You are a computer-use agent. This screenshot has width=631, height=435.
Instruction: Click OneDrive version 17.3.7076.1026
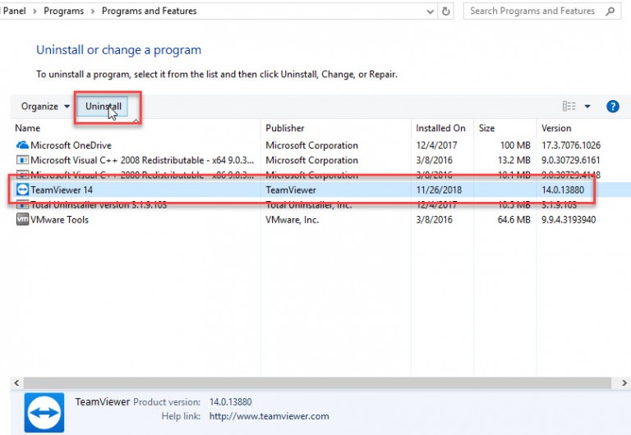pos(571,145)
